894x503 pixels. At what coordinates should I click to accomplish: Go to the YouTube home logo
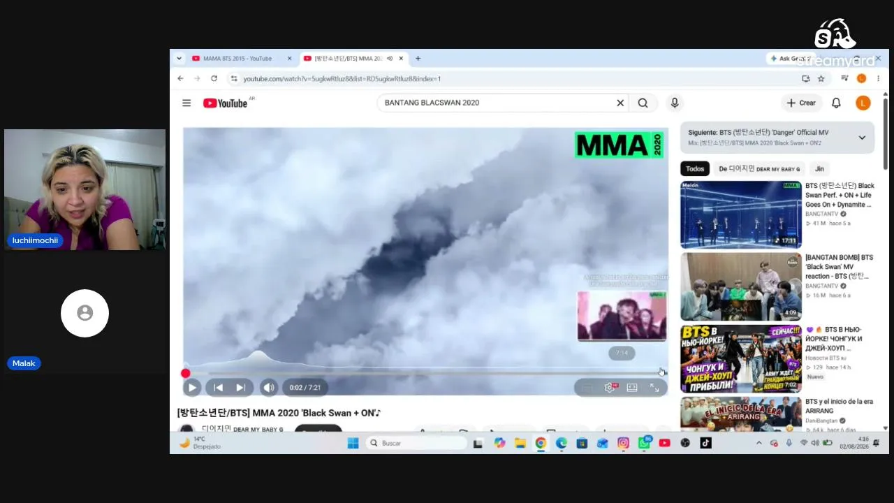click(226, 103)
